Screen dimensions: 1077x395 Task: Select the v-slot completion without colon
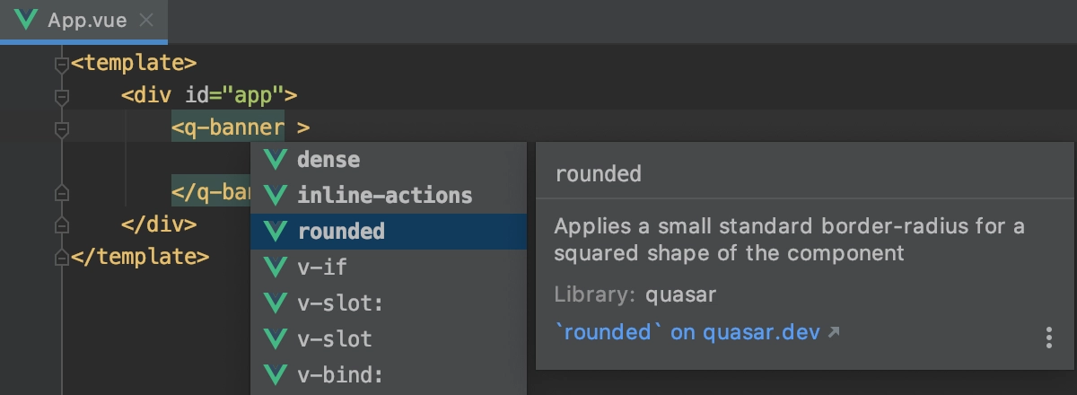pos(389,339)
